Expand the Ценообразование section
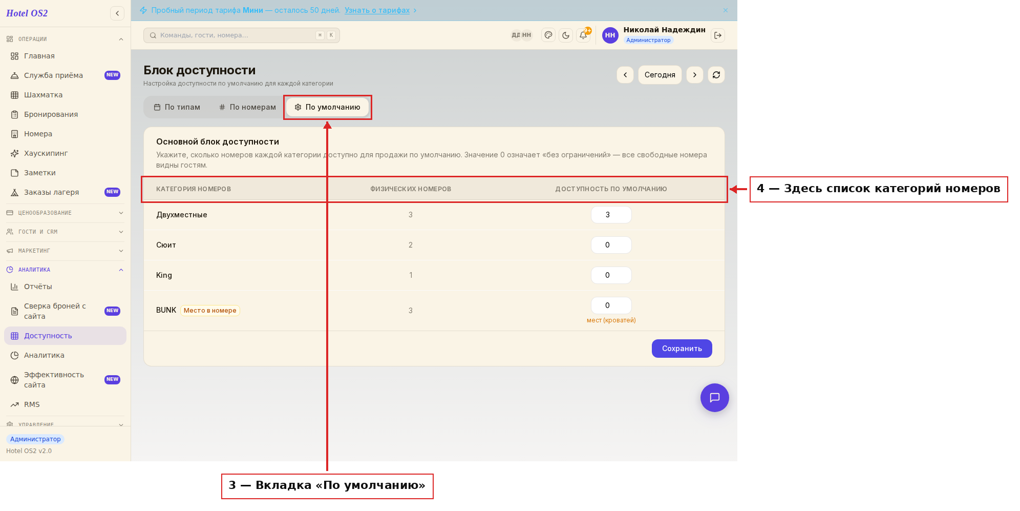 pyautogui.click(x=65, y=213)
